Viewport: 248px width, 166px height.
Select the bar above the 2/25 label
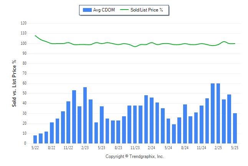tap(218, 113)
